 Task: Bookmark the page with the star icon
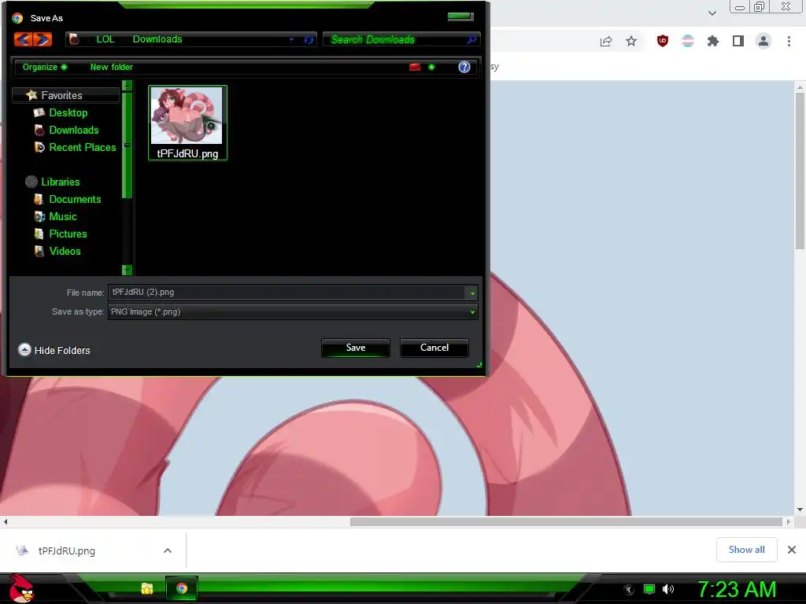click(631, 41)
